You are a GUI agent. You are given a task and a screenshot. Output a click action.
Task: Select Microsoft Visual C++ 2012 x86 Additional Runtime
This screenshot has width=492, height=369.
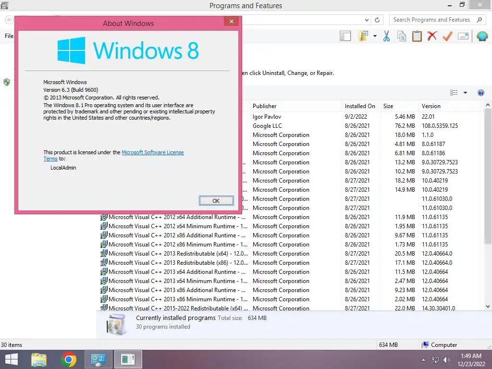(x=177, y=235)
